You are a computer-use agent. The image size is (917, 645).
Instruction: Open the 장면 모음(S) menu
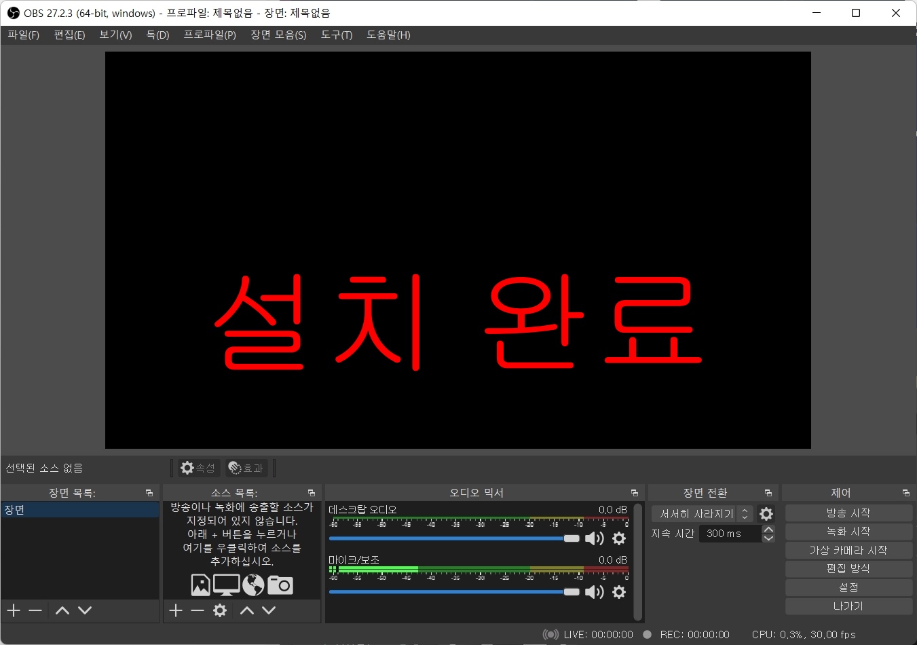click(278, 35)
